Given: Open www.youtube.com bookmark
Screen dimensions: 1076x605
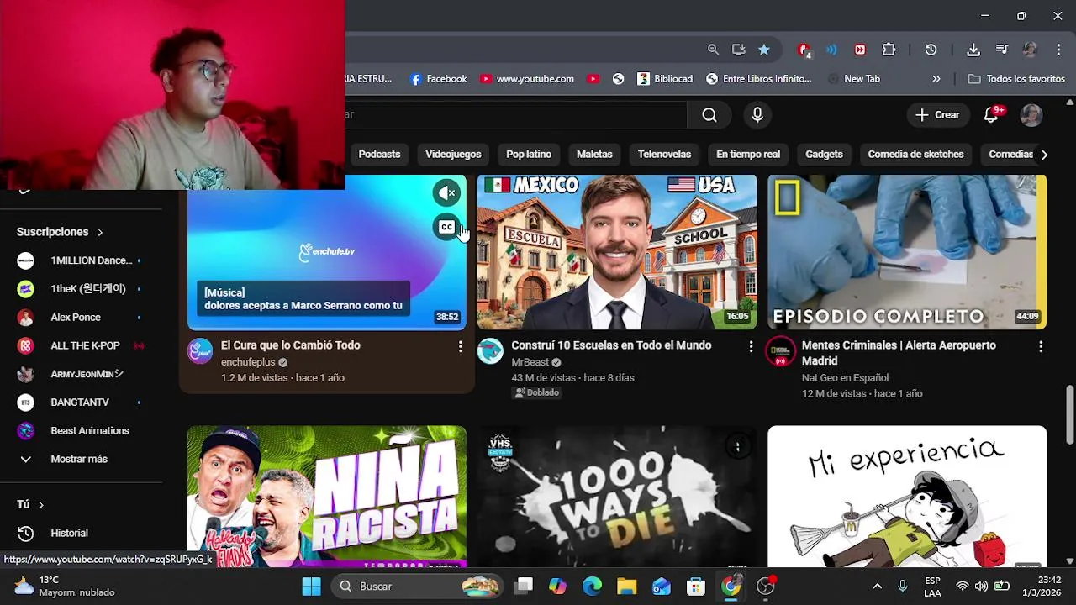Looking at the screenshot, I should coord(527,79).
